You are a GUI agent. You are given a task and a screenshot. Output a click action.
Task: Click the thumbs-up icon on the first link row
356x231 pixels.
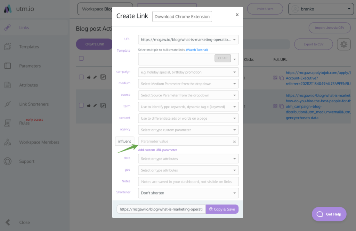click(x=88, y=77)
